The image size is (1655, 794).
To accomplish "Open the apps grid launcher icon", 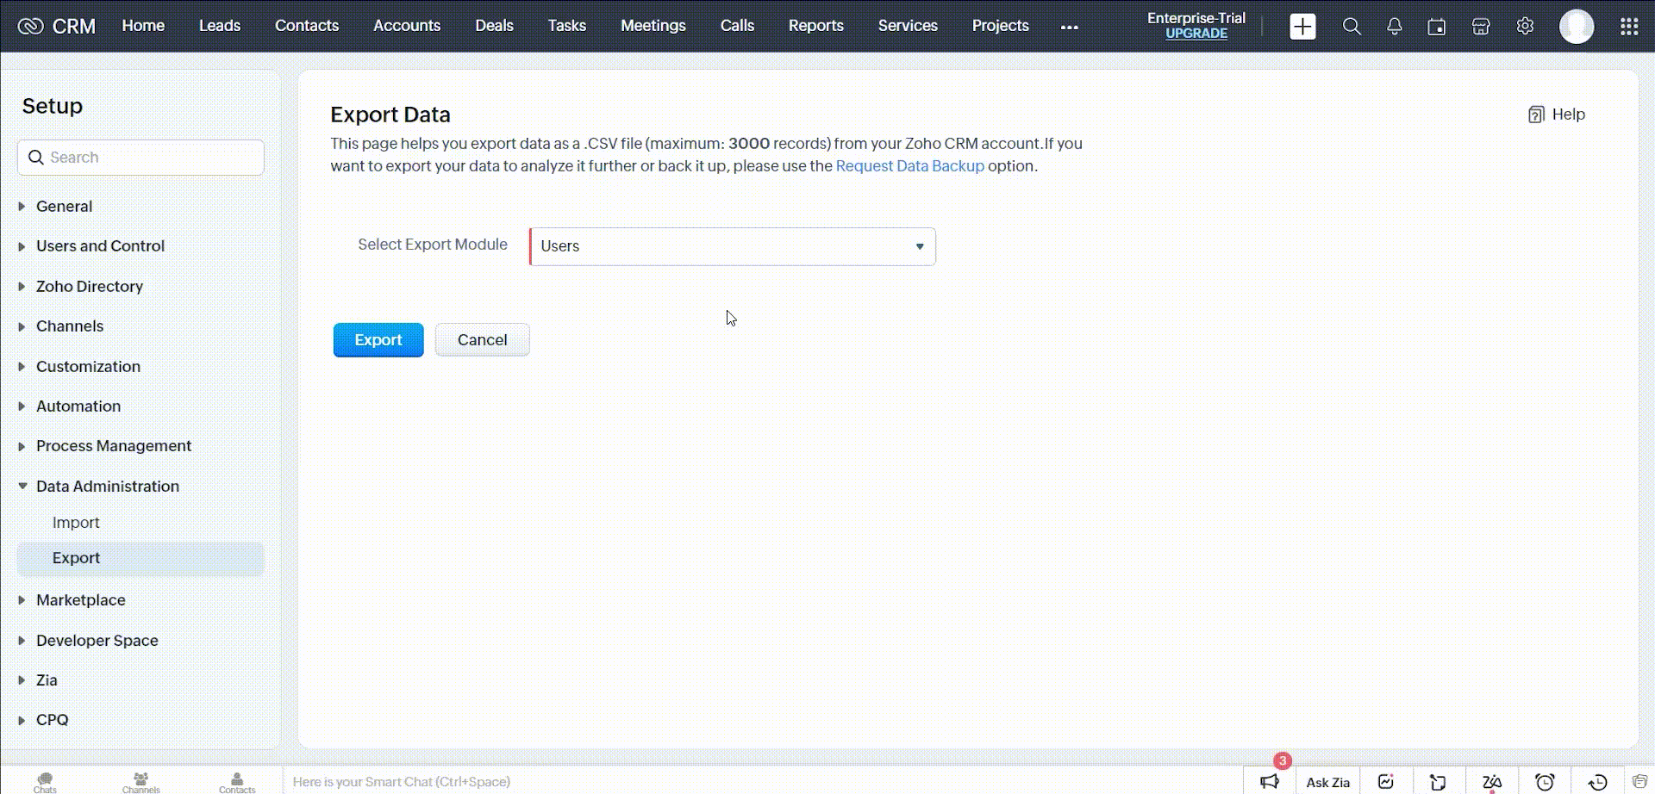I will pos(1628,27).
